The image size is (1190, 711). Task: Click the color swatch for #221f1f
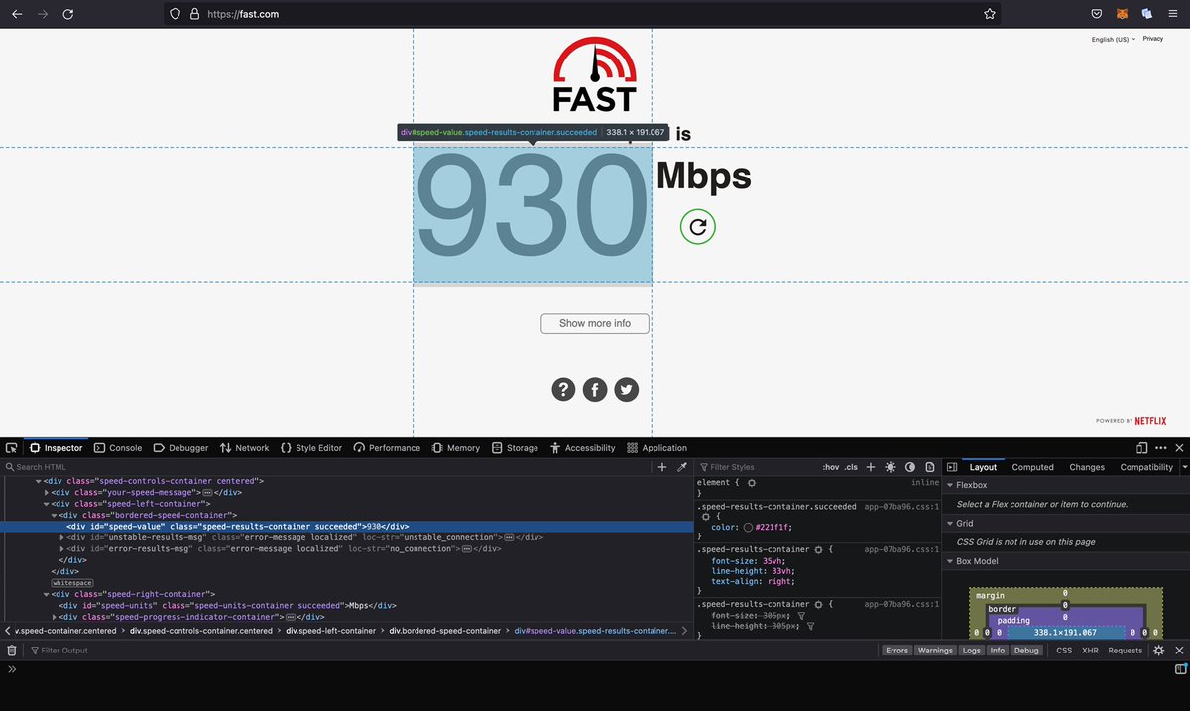748,527
